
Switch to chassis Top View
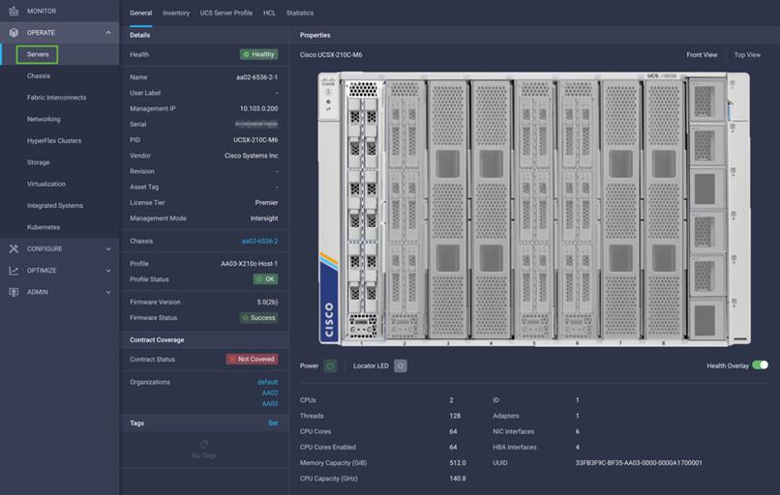(747, 55)
